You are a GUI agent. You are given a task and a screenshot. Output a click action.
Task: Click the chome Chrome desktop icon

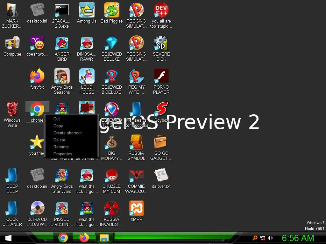(x=37, y=112)
